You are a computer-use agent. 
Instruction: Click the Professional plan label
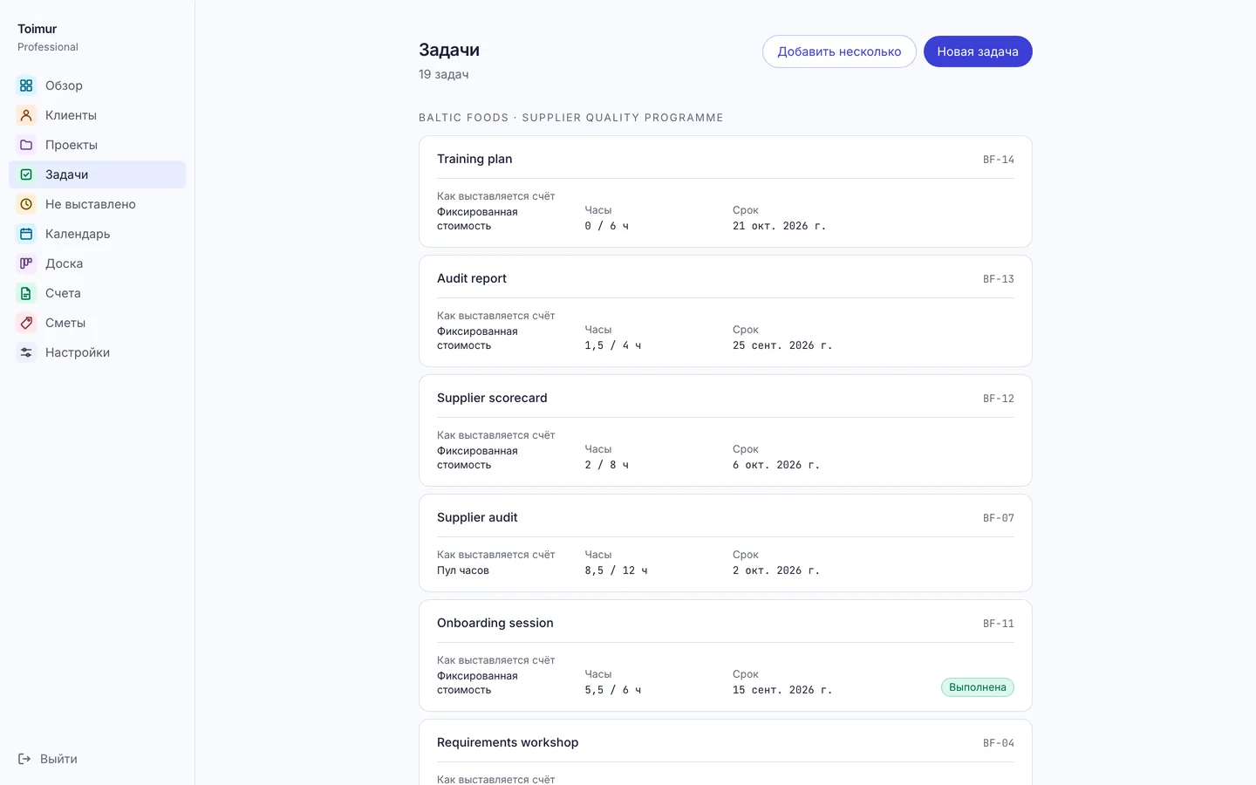pos(48,47)
